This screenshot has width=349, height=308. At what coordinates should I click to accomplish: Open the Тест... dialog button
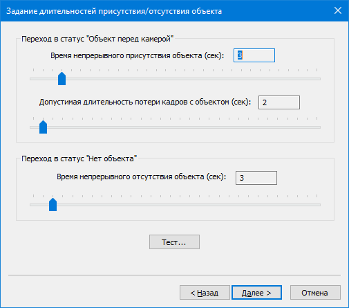[x=174, y=242]
